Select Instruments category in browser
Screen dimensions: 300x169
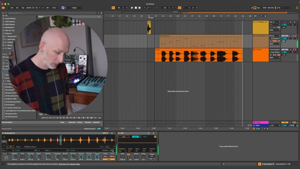[x=10, y=22]
